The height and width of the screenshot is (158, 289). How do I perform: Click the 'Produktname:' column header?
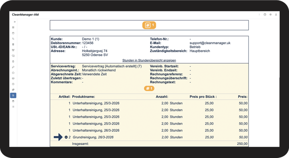pyautogui.click(x=84, y=97)
